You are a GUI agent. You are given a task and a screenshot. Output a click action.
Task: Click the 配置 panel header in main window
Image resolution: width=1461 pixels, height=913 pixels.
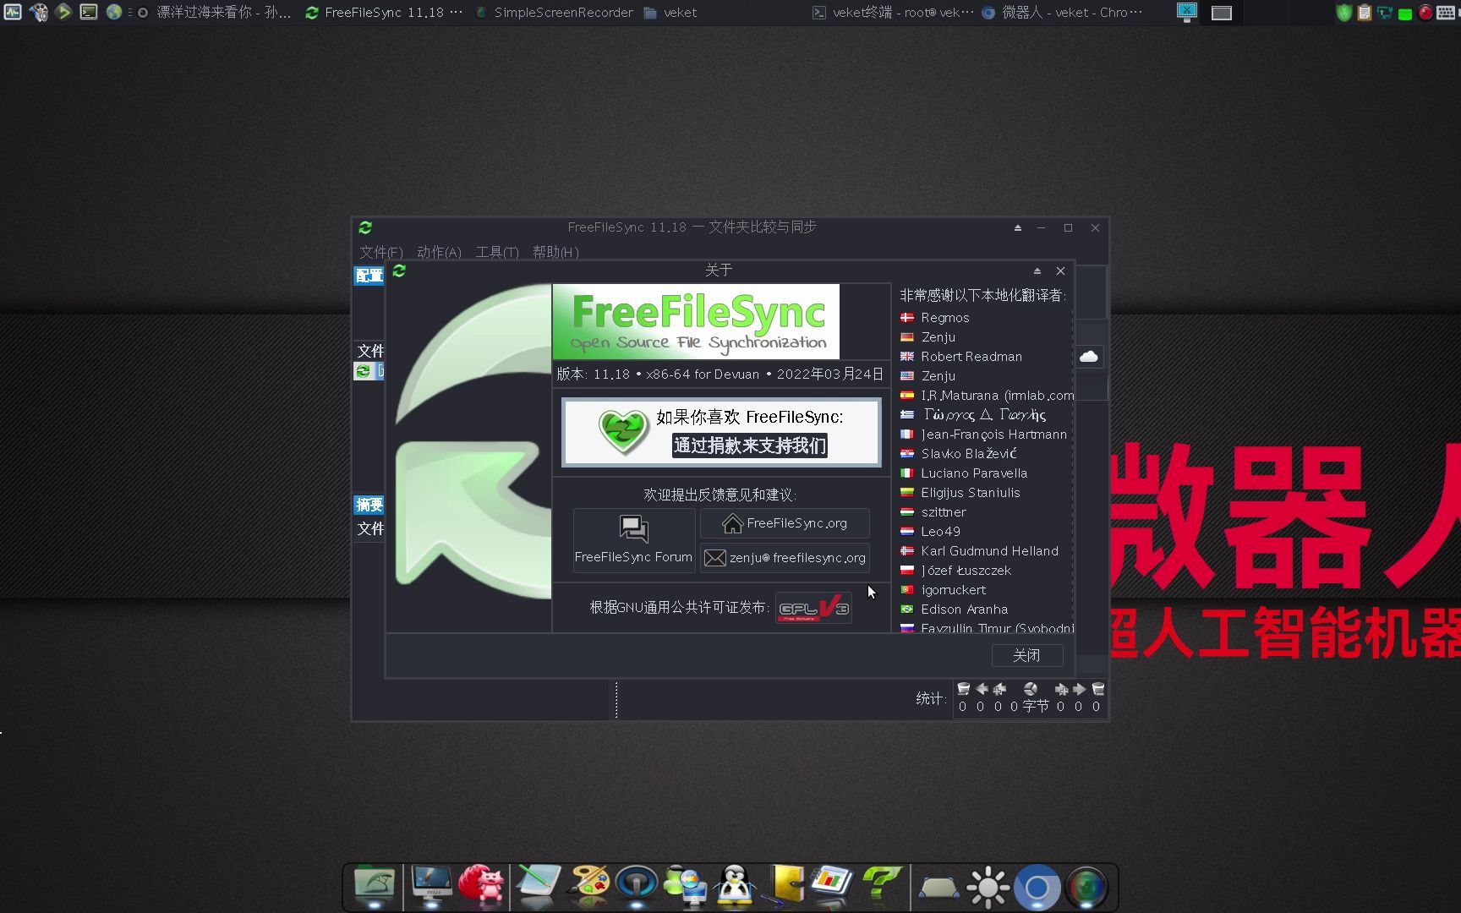pos(369,276)
